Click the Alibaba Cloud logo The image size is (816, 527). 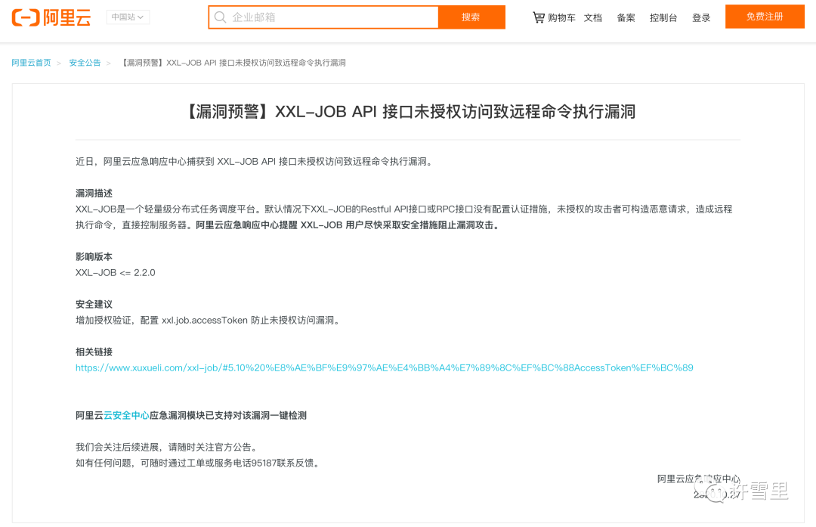coord(51,17)
